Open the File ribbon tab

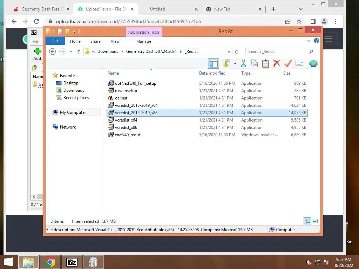[x=55, y=41]
